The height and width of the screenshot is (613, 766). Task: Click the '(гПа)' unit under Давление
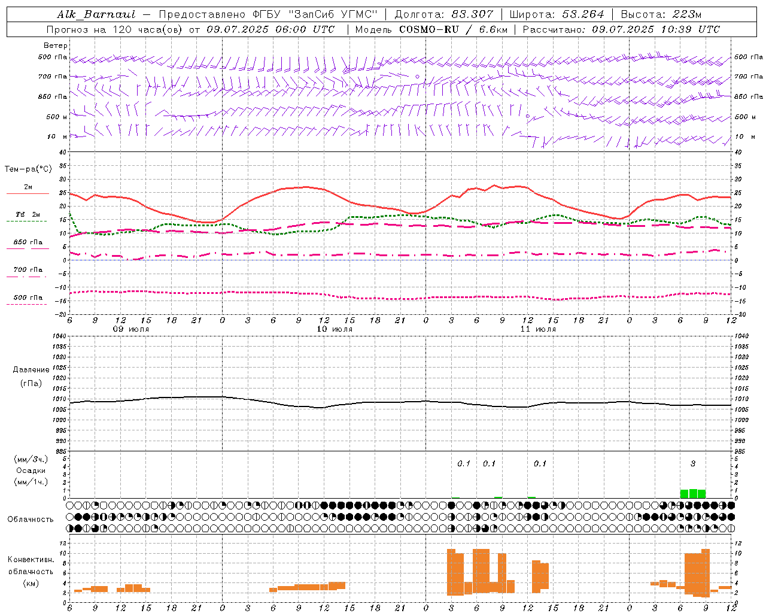coord(31,383)
